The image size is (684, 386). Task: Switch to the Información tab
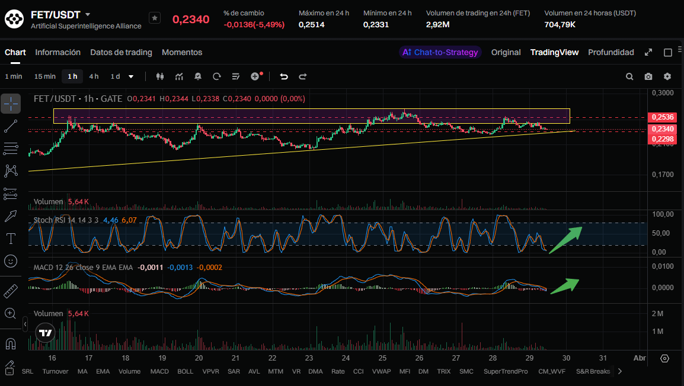tap(57, 52)
